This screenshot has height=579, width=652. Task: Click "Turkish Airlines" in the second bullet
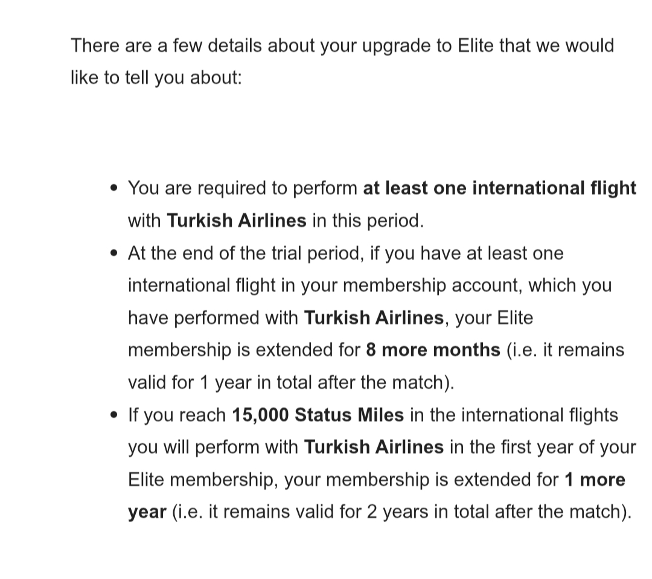(374, 318)
